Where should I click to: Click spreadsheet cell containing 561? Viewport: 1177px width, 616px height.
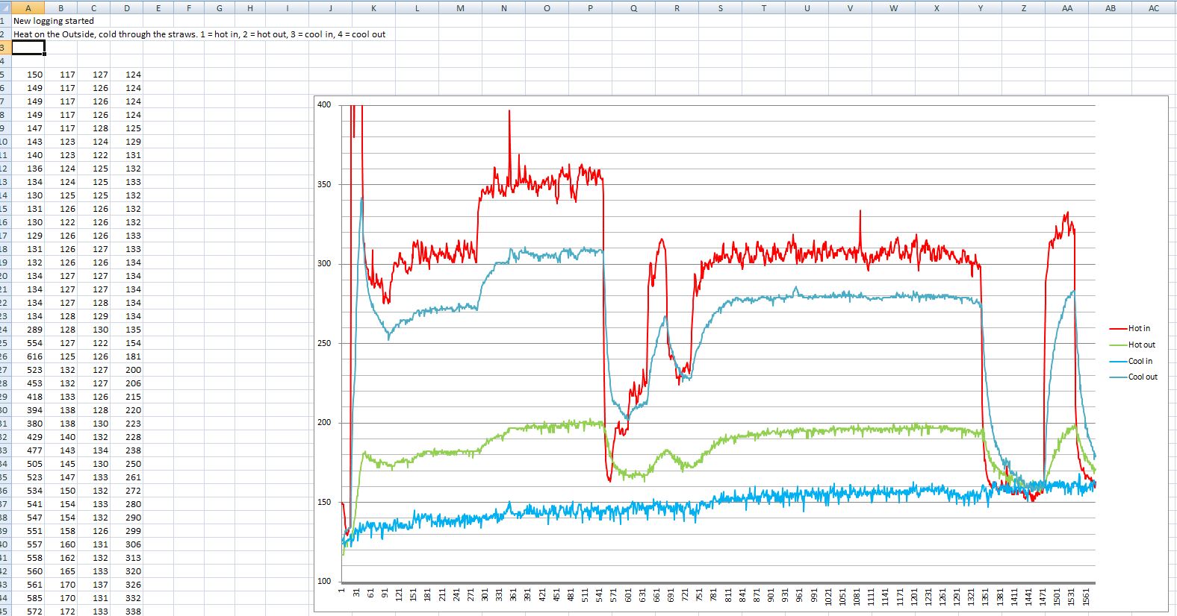[x=28, y=585]
